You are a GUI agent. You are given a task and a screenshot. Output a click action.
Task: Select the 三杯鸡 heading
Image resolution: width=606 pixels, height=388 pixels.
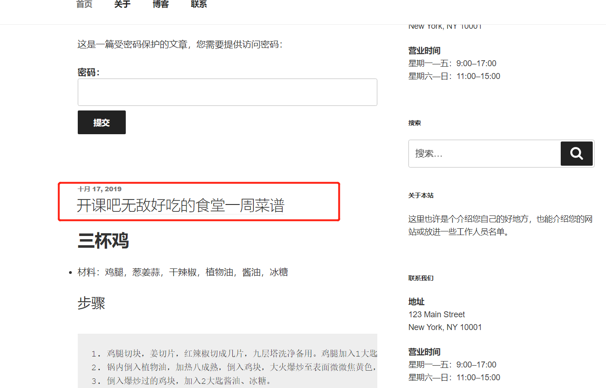coord(103,241)
